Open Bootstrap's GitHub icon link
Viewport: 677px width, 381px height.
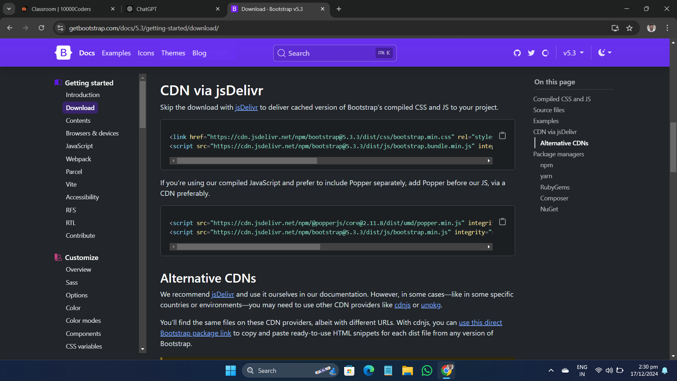pyautogui.click(x=517, y=53)
